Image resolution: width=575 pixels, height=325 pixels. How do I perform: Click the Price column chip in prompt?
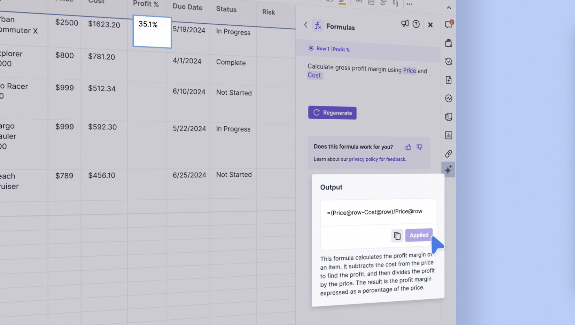pos(410,70)
